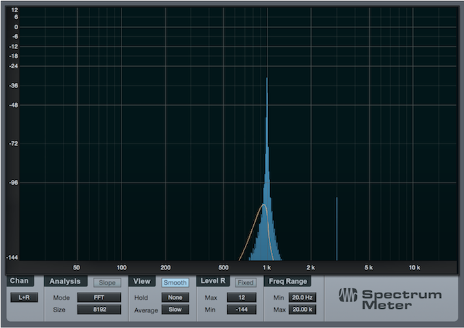Viewport: 464px width, 328px height.
Task: Click the Freq Range section label
Action: point(288,281)
